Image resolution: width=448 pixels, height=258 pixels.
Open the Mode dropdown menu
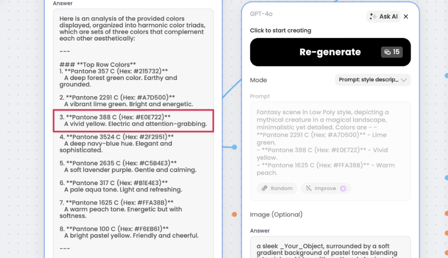coord(372,80)
